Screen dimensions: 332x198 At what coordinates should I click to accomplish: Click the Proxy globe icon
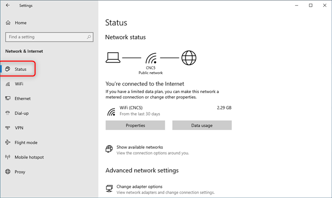[8, 171]
